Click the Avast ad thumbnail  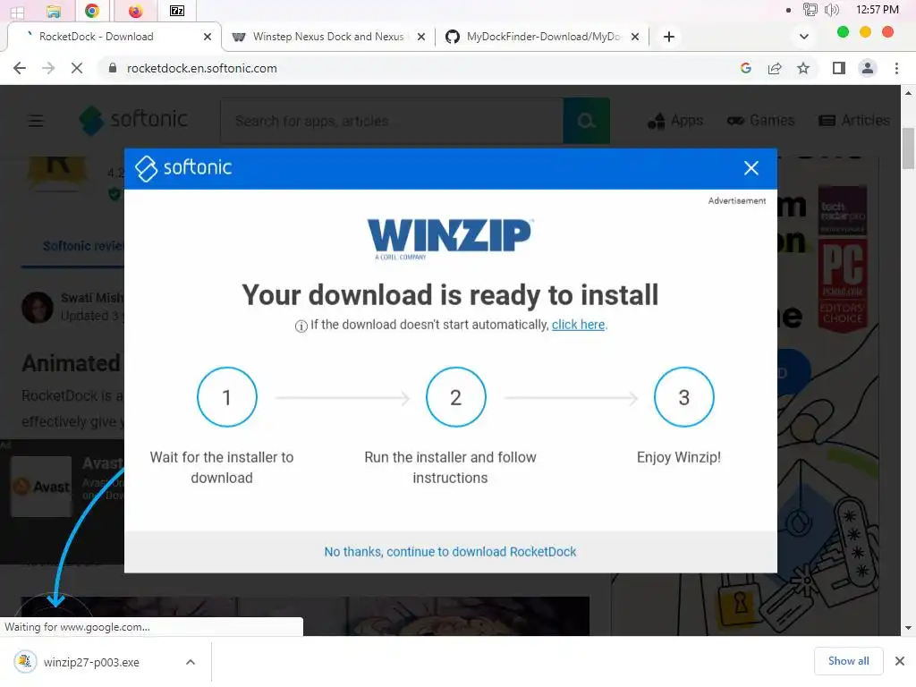point(41,486)
